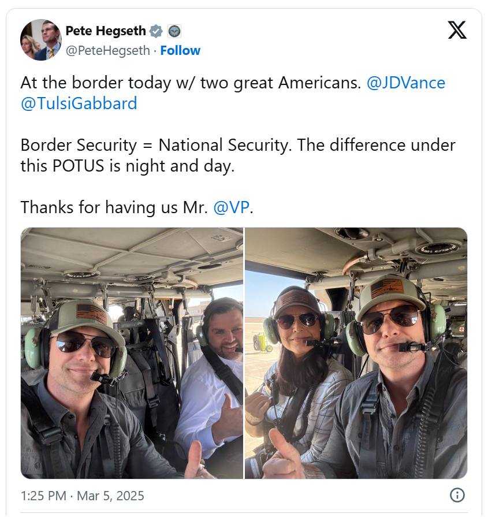Visit the @TulsiGabbard mention
Image resolution: width=488 pixels, height=517 pixels.
coord(79,103)
